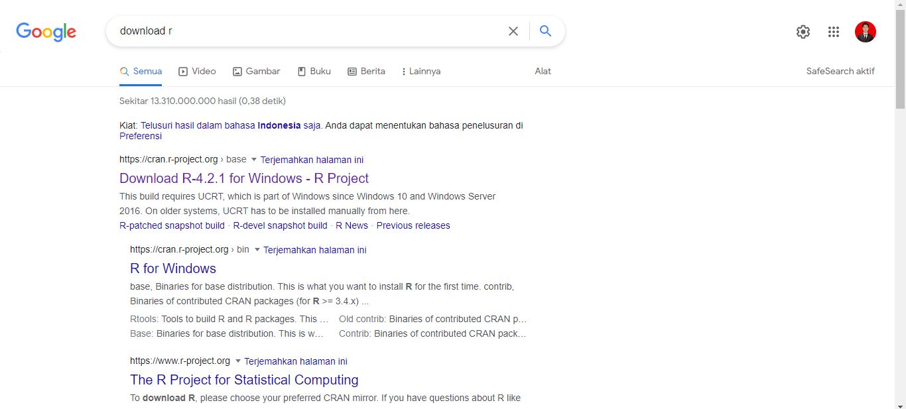Open the Lainnya more menu

point(421,72)
